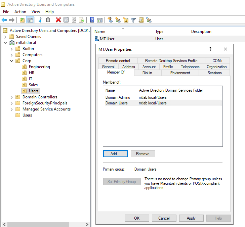Screen dimensions: 245x227
Task: Select the Domain Users group row
Action: [163, 103]
